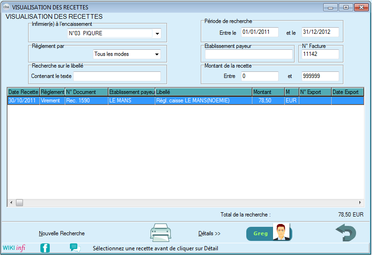Image resolution: width=372 pixels, height=255 pixels.
Task: Click the Etablissement payeur input field
Action: (249, 54)
